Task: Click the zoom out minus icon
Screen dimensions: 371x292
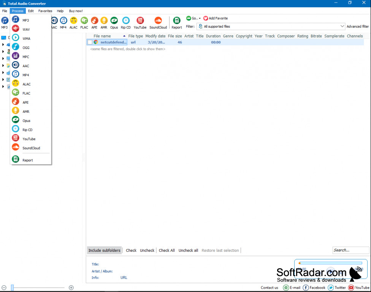Action: pyautogui.click(x=4, y=287)
